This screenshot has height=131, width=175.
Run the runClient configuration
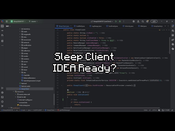click(116, 21)
